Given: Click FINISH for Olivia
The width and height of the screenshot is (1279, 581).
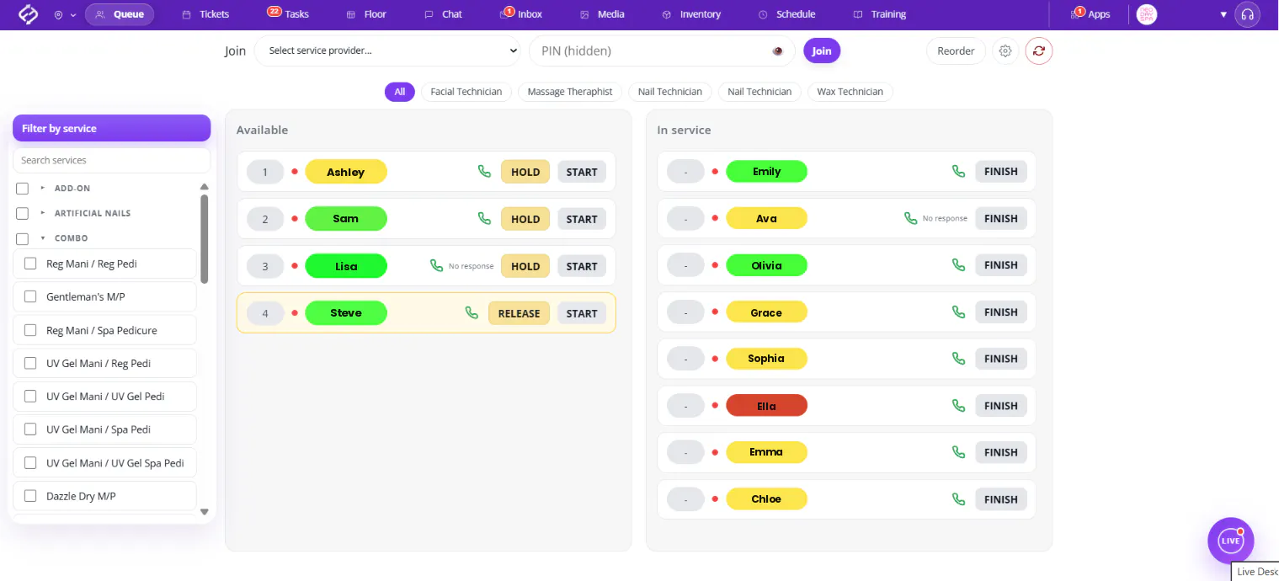Looking at the screenshot, I should (x=1001, y=265).
